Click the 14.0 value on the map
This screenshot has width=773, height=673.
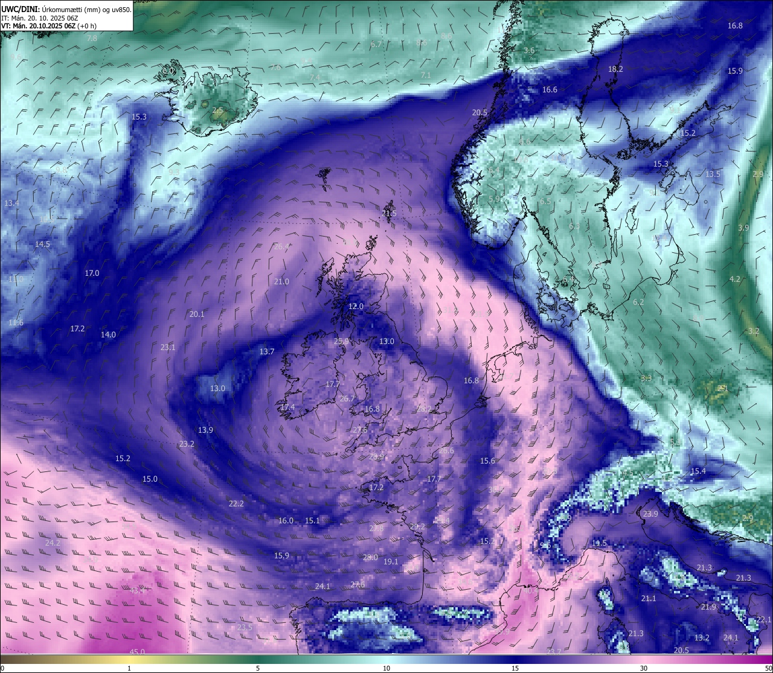pos(108,334)
